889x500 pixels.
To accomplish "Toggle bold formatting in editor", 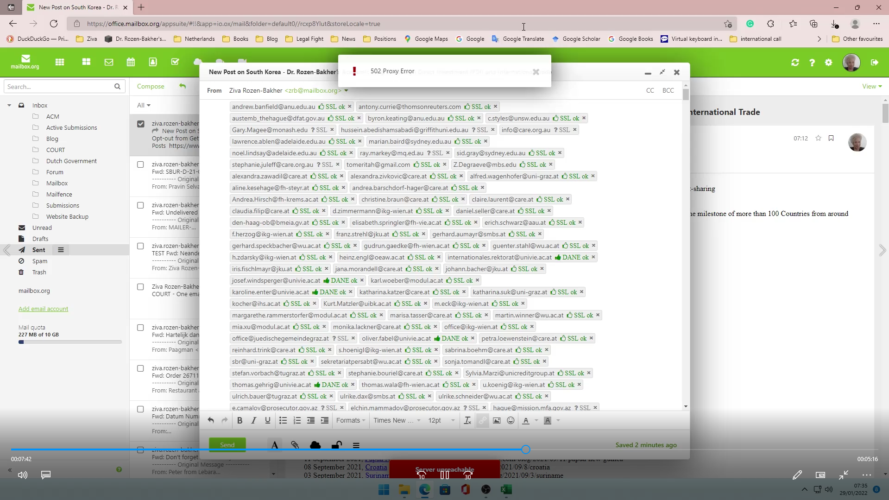I will (240, 420).
